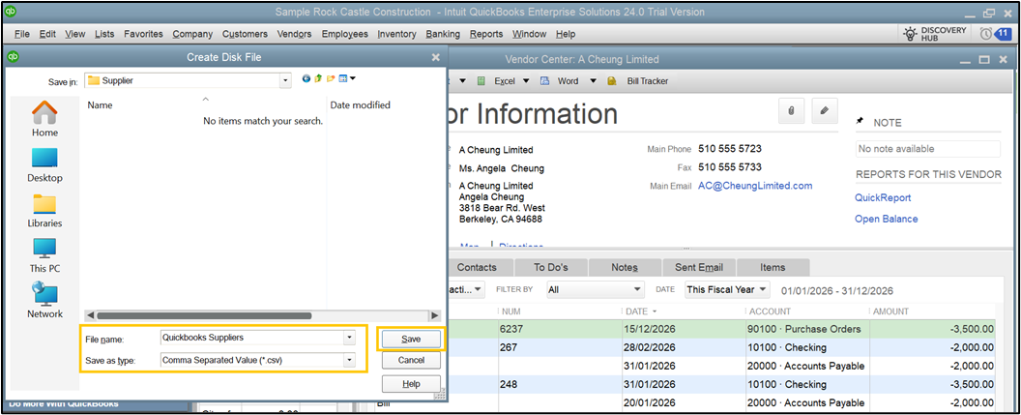
Task: Select transaction row numbered 248
Action: click(720, 384)
